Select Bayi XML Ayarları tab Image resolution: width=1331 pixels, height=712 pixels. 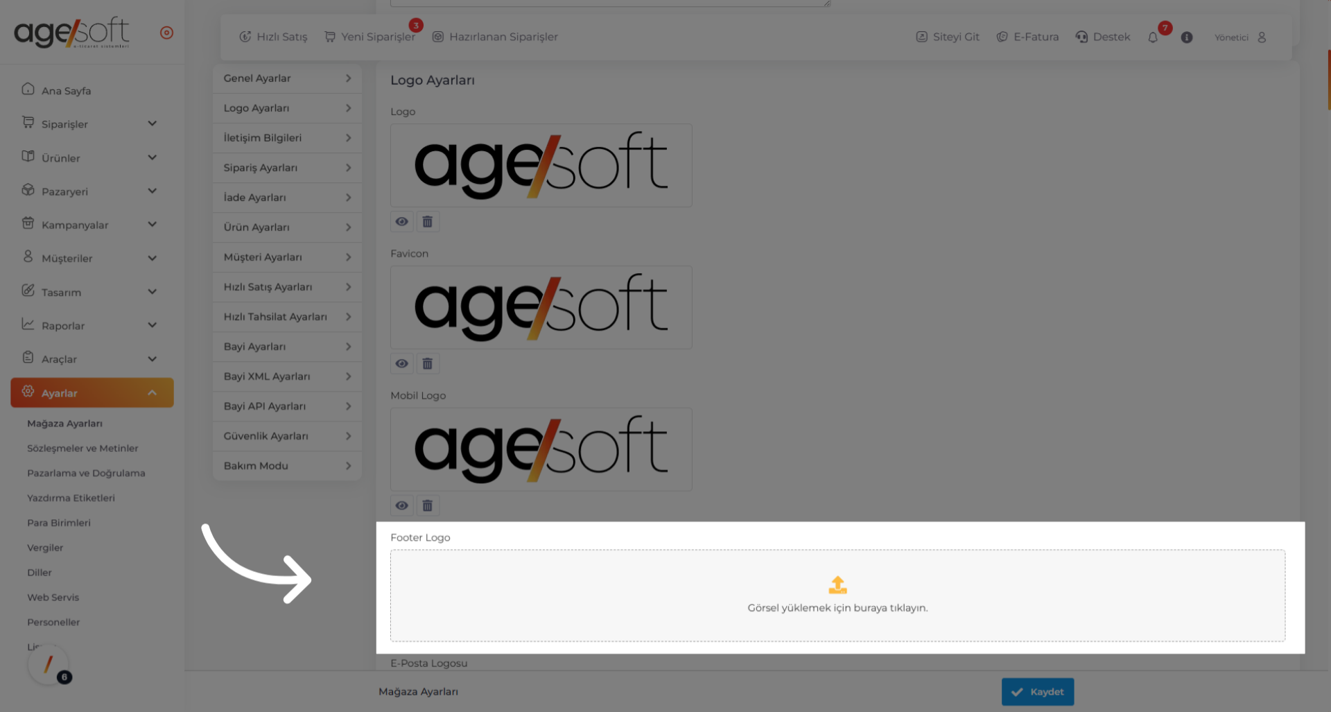[287, 376]
